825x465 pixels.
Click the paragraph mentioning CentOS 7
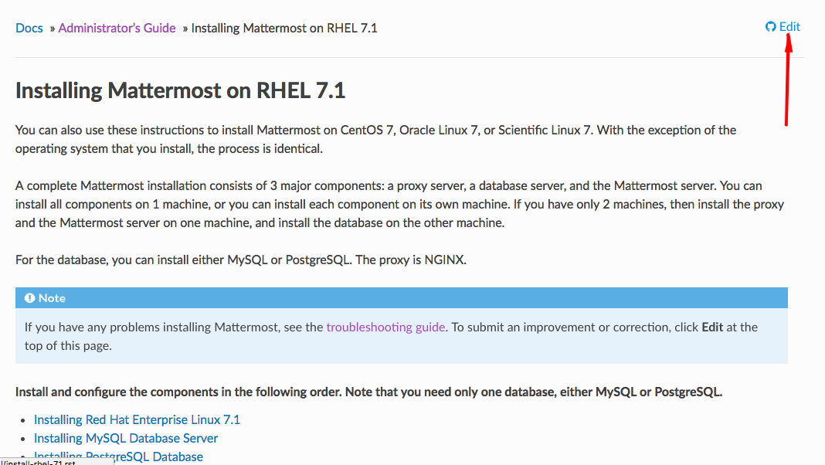(x=375, y=139)
